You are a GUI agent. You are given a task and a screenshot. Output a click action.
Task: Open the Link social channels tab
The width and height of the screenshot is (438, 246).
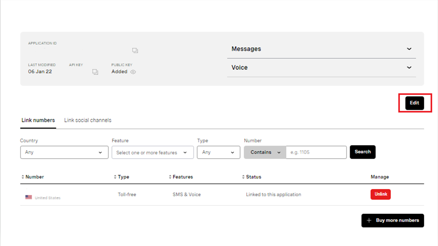pos(88,120)
